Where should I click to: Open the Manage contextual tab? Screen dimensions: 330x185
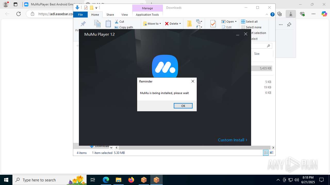pos(147,8)
